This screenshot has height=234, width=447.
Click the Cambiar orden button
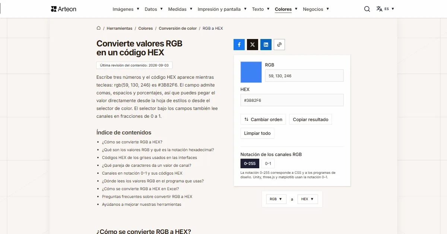pos(263,120)
